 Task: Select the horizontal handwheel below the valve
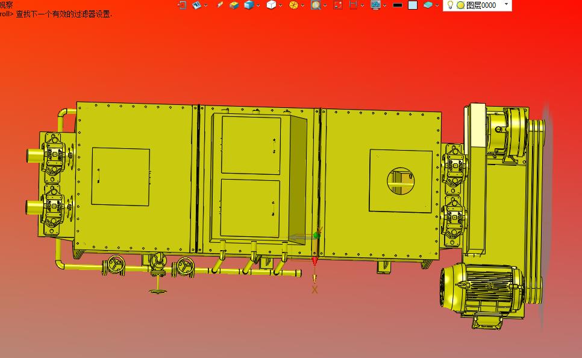(158, 291)
